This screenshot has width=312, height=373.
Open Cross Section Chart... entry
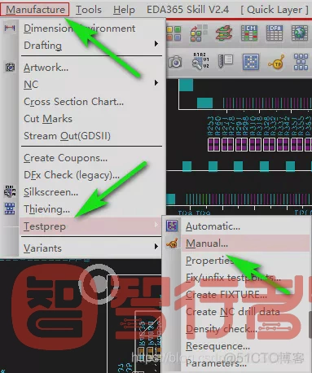[73, 102]
